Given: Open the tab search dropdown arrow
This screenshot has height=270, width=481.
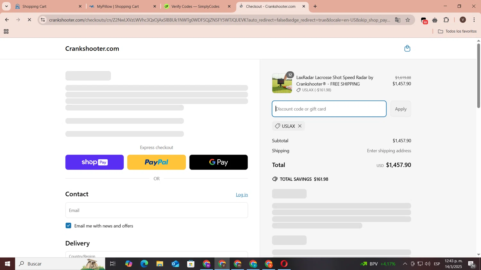Looking at the screenshot, I should (x=6, y=6).
